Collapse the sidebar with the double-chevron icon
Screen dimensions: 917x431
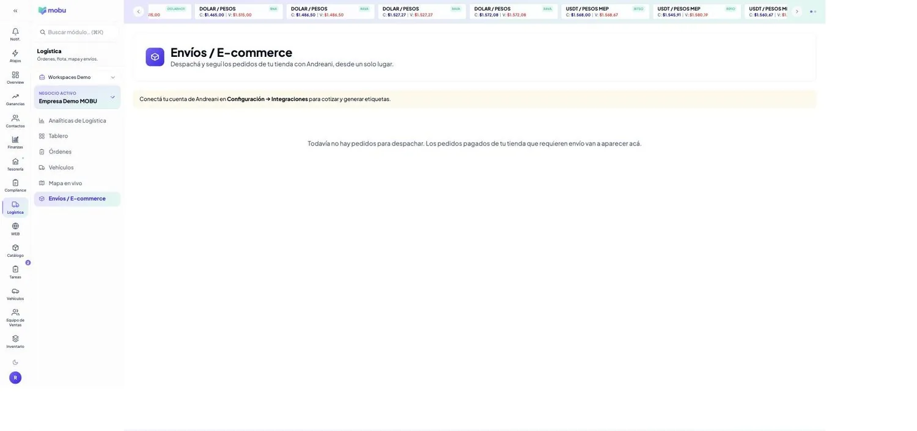tap(15, 10)
